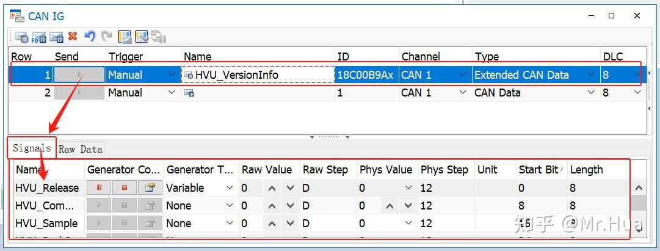Click the layout toolbar icon after redo

pos(125,37)
